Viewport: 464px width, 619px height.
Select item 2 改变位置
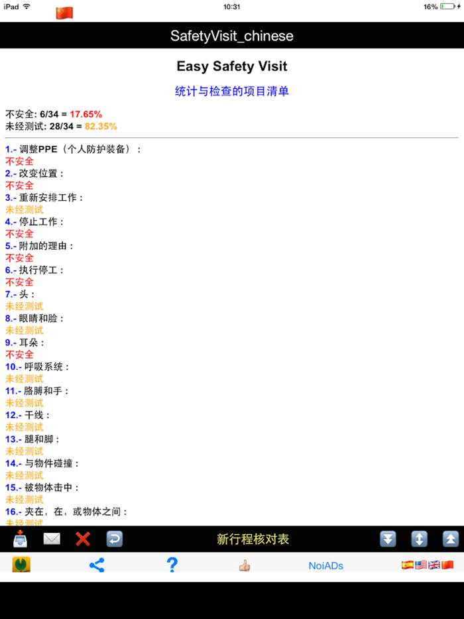tap(34, 173)
